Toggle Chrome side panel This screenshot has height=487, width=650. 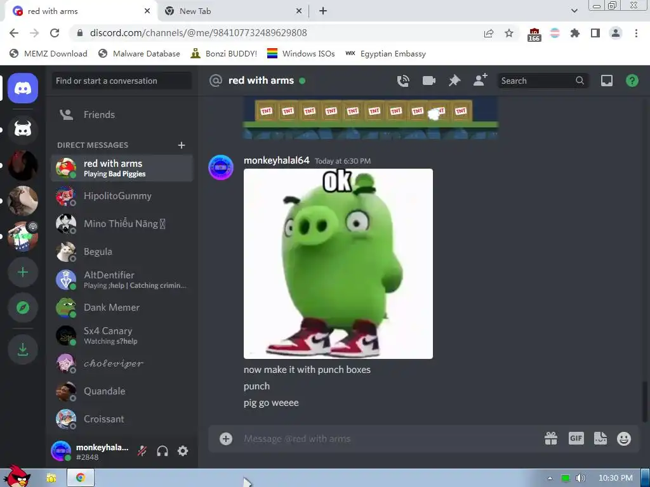coord(595,33)
